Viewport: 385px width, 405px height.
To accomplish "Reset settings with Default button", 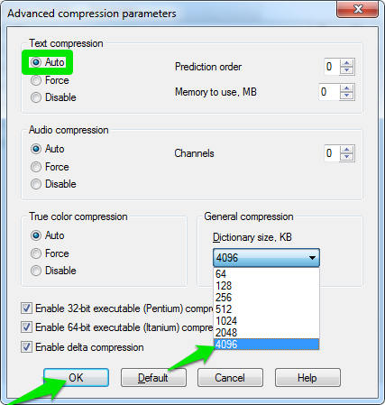I will (153, 378).
